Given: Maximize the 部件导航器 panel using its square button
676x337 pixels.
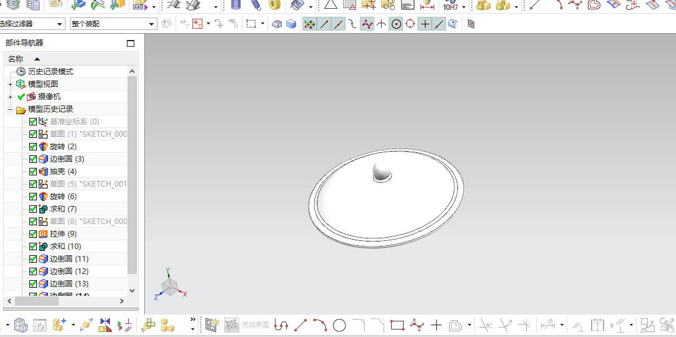Looking at the screenshot, I should pos(131,43).
